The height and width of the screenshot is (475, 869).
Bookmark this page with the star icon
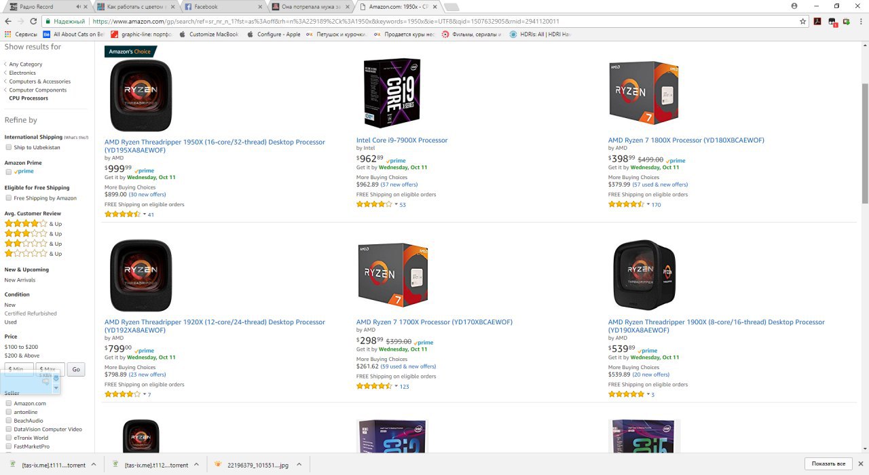(802, 21)
